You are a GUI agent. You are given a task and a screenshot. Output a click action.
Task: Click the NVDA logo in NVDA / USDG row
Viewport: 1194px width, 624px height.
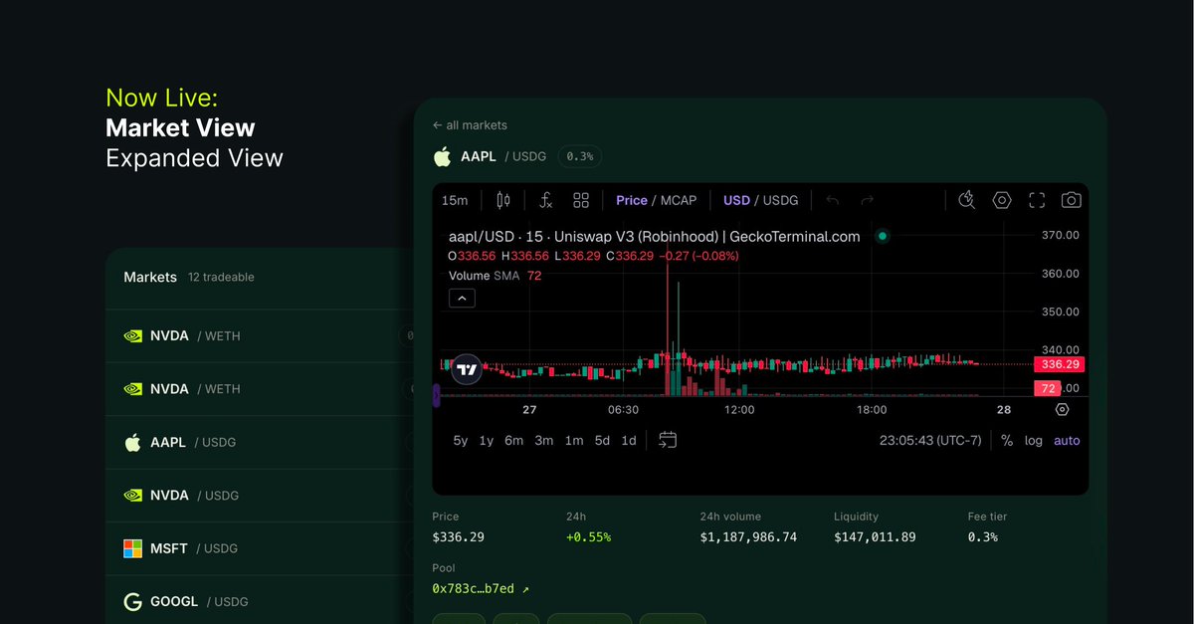[132, 495]
